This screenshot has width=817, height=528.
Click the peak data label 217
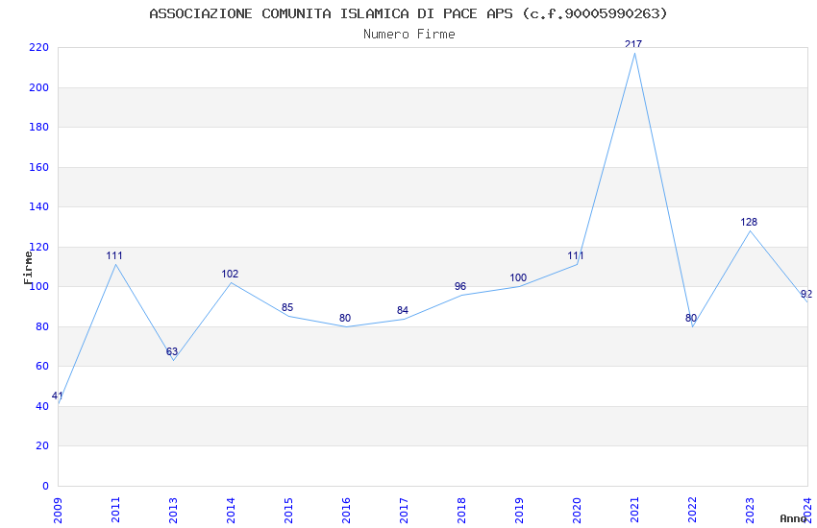tap(633, 44)
